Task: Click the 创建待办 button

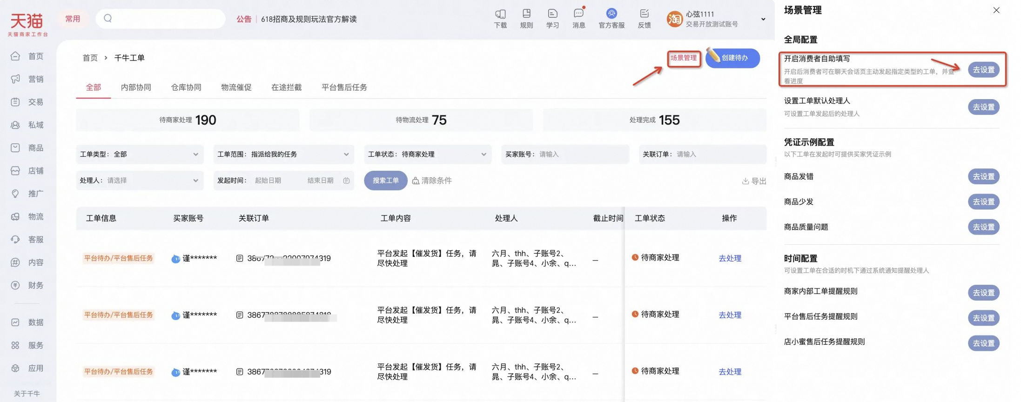Action: [x=733, y=58]
